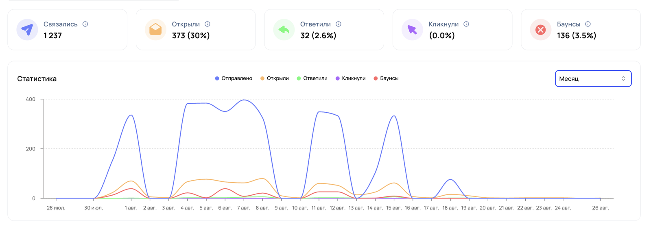This screenshot has height=229, width=651.
Task: Click info icon beside Баунсы label
Action: (588, 24)
